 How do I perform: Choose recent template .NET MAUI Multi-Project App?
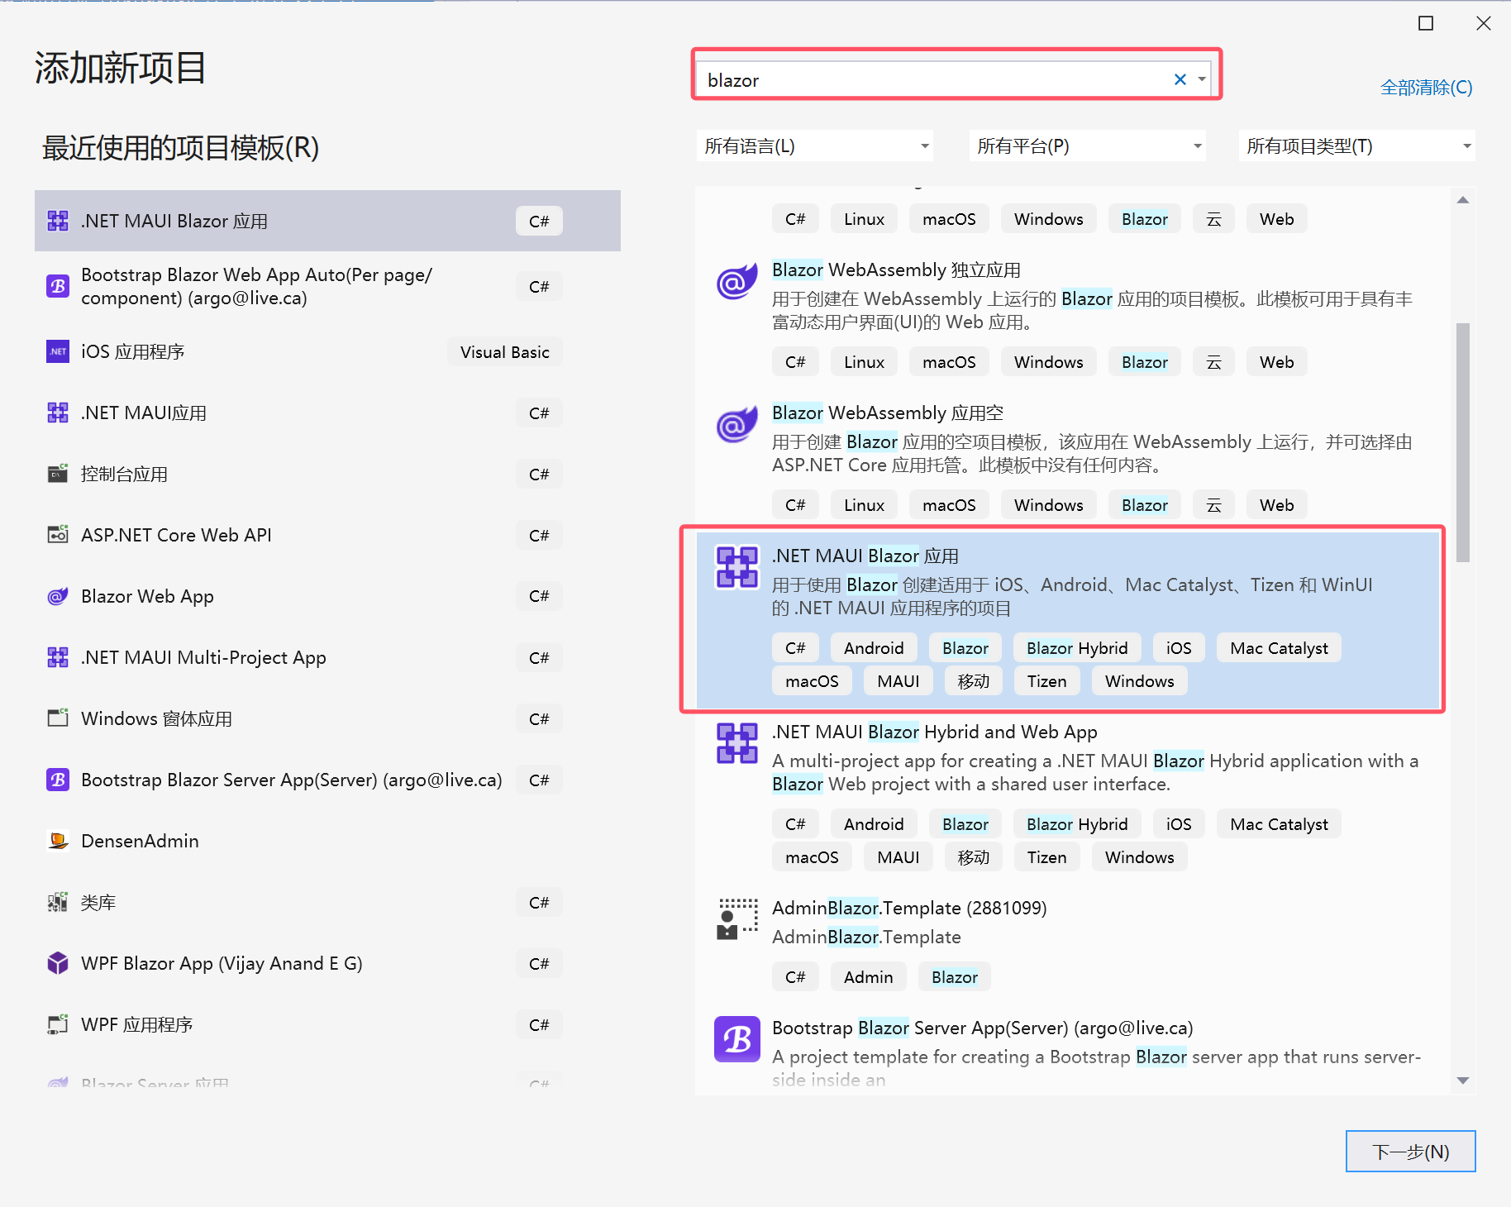(x=327, y=657)
